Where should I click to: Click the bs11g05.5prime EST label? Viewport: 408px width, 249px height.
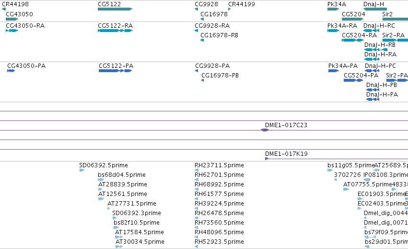[x=351, y=165]
